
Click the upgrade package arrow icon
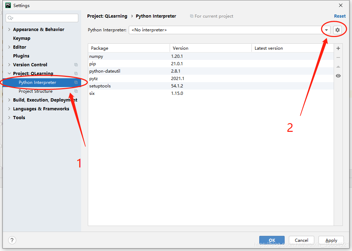338,67
